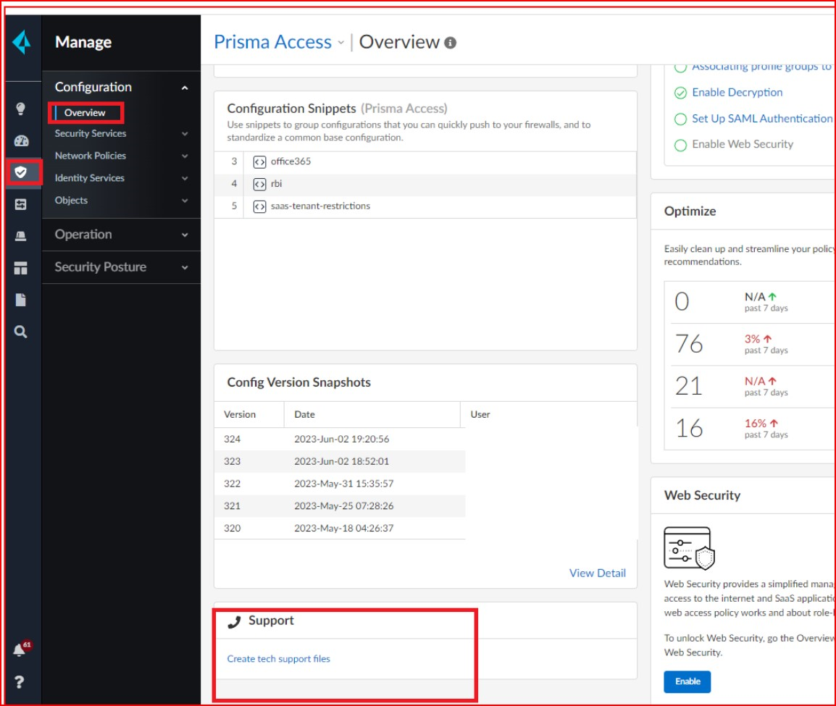Click the sliders settings icon in sidebar
The height and width of the screenshot is (706, 836).
tap(20, 205)
